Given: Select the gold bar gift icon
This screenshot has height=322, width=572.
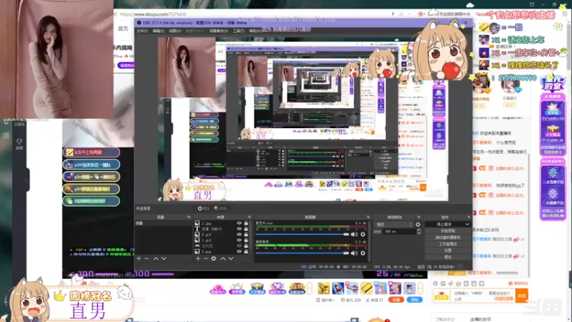Looking at the screenshot, I should [366, 288].
